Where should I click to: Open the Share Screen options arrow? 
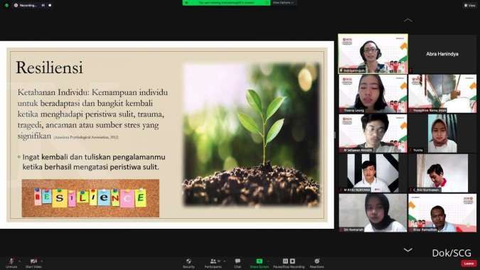tap(268, 261)
